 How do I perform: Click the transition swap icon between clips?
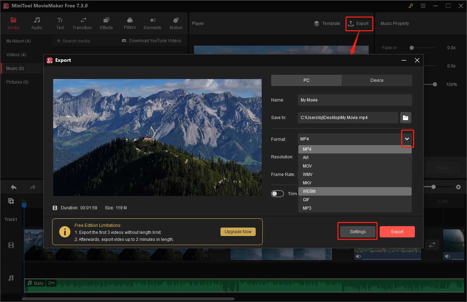tap(432, 245)
